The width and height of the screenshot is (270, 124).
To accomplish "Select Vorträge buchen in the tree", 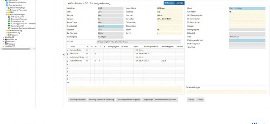I will point(17,17).
